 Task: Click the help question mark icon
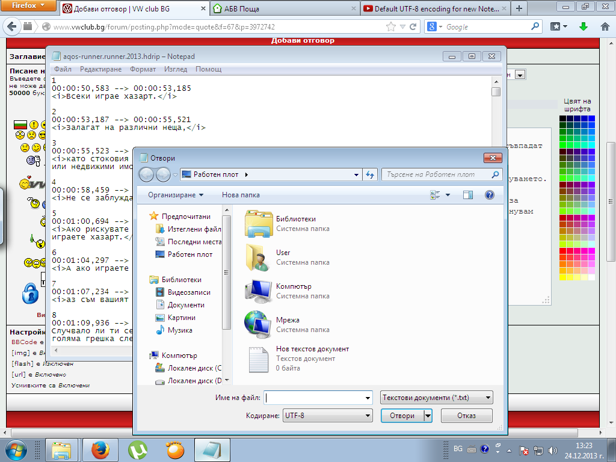pyautogui.click(x=489, y=195)
